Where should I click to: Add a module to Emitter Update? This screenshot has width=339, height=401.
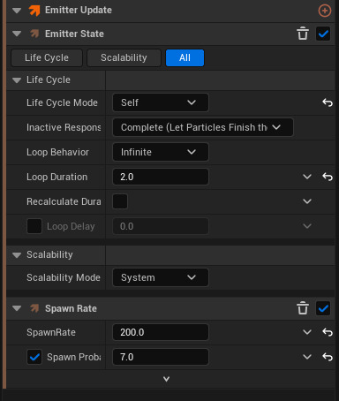pos(325,11)
